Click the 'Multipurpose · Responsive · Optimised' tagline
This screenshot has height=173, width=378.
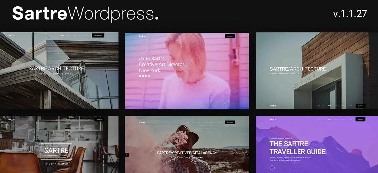(57, 74)
